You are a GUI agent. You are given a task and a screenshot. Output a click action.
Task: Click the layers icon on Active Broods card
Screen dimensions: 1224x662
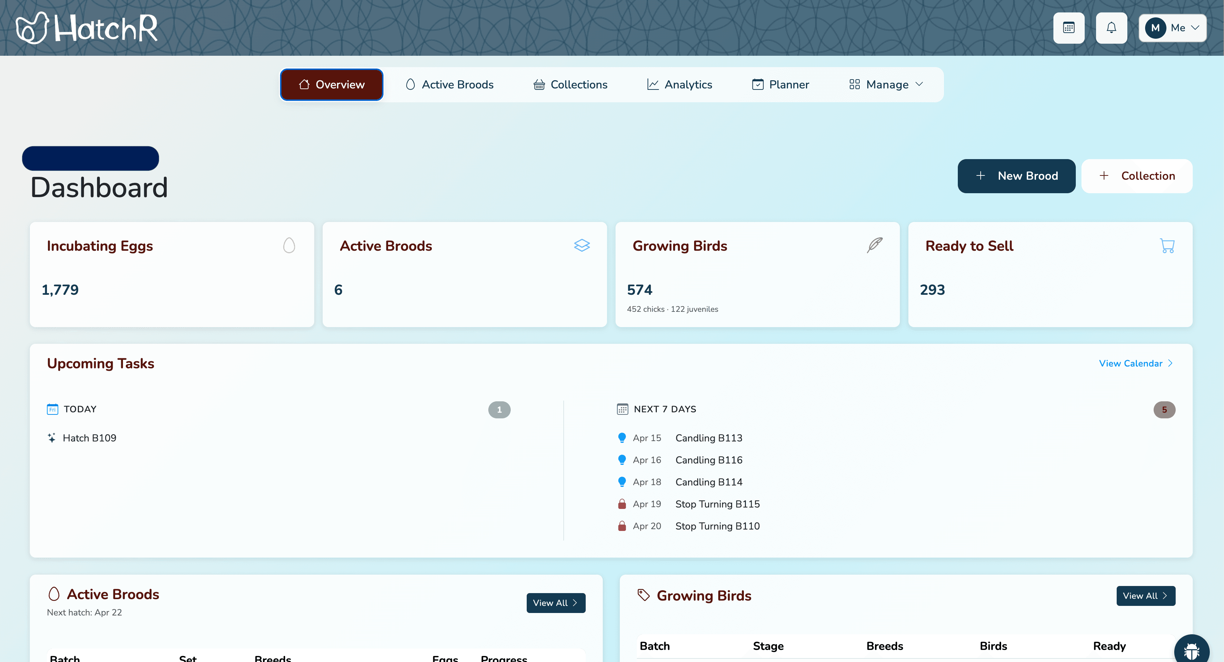582,245
